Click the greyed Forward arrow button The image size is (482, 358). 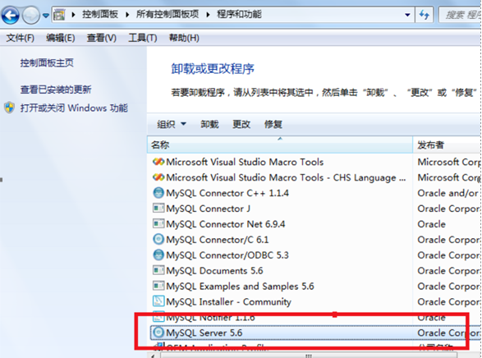point(31,15)
